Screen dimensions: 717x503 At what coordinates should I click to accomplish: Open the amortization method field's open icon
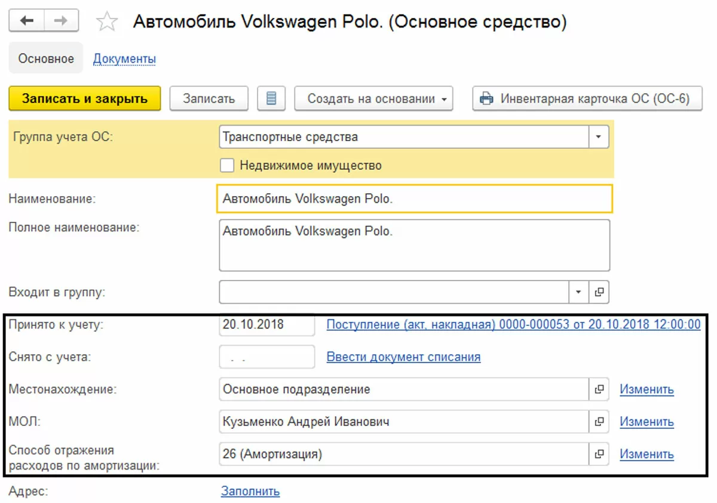coord(599,454)
